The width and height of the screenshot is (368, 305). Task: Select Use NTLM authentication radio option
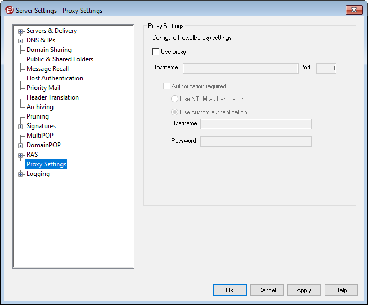click(174, 99)
